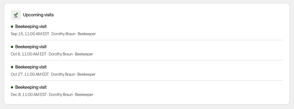The image size is (294, 109).
Task: Click the green dot beside Dec 8 visit
Action: pos(12,87)
